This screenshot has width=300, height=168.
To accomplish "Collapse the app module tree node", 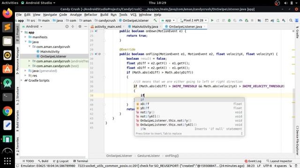I will [x=22, y=32].
